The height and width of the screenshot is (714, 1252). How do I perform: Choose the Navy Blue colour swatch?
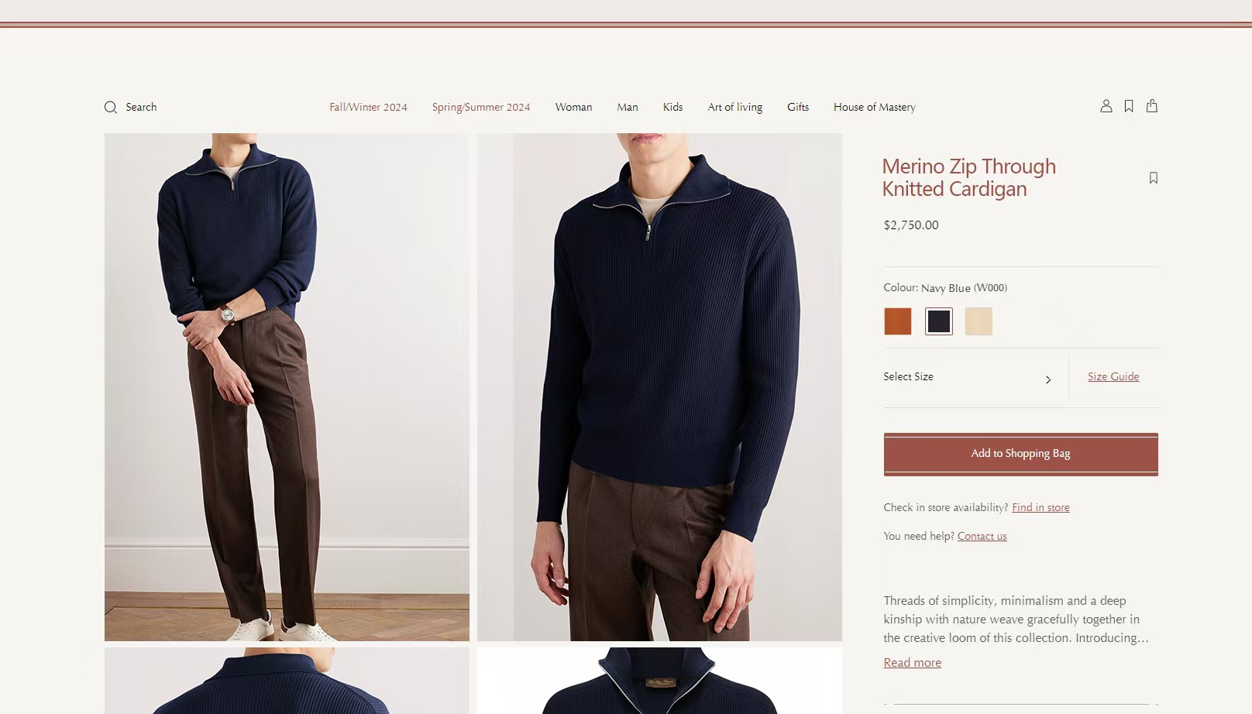[939, 321]
